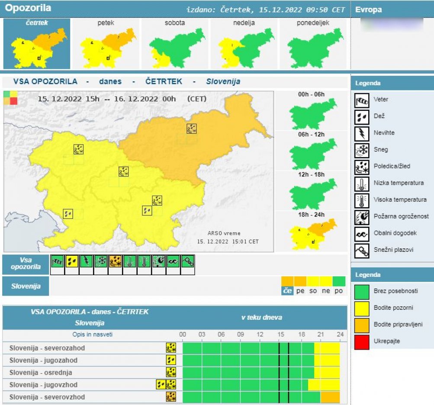Click the Nizka temperatura legend icon
434x405 pixels.
(x=361, y=184)
